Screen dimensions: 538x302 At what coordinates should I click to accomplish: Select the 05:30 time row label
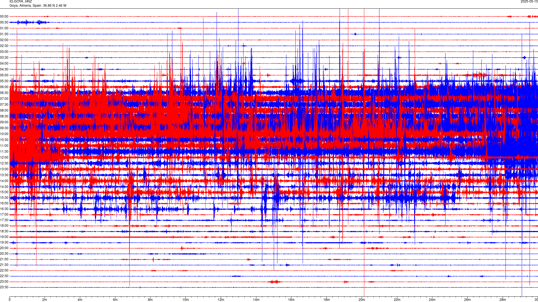(x=4, y=81)
